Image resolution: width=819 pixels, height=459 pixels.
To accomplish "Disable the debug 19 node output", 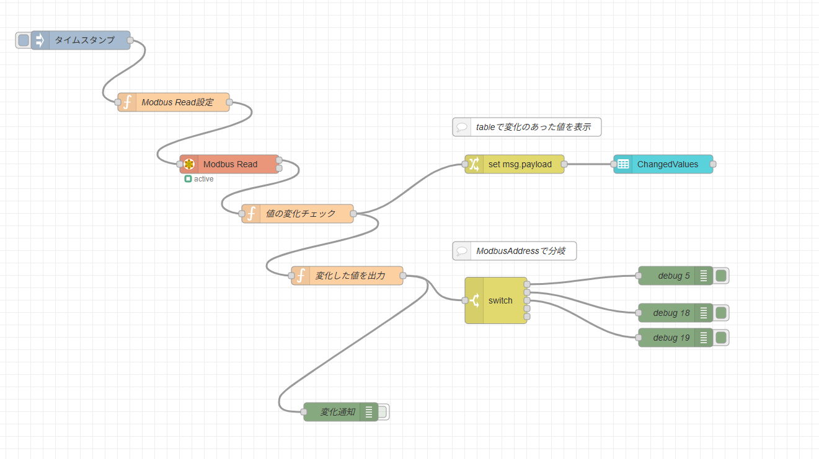I will coord(721,338).
